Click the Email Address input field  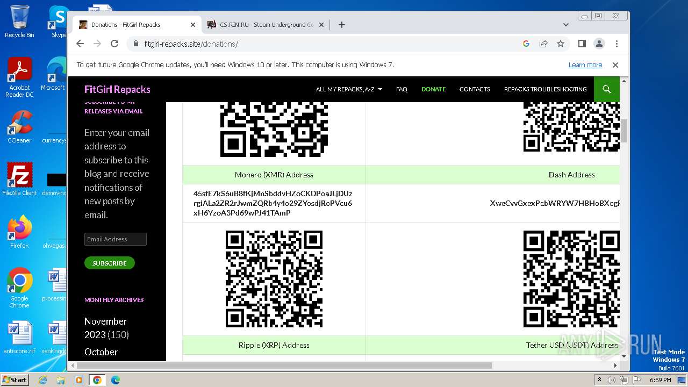(x=116, y=239)
